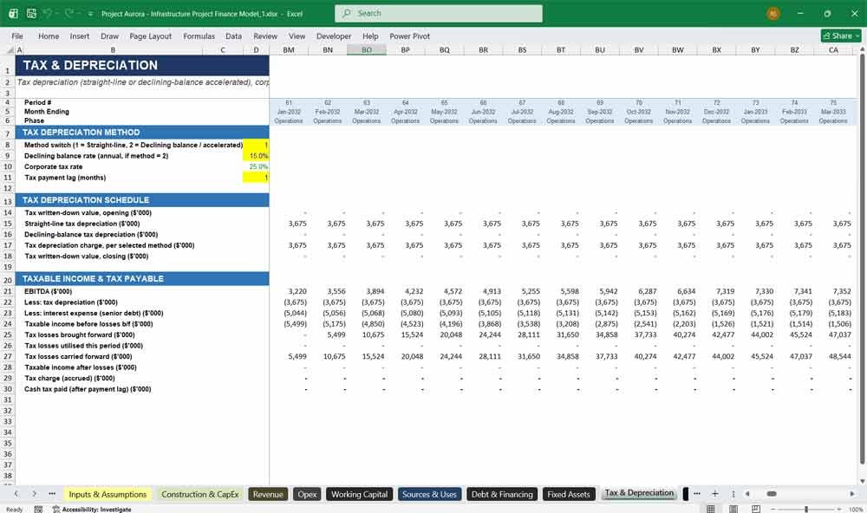Open the Review ribbon tab
This screenshot has width=867, height=513.
[x=265, y=36]
